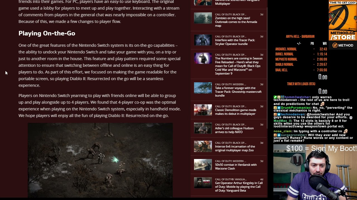
Task: Click nose_clam's username in chat
Action: click(282, 131)
